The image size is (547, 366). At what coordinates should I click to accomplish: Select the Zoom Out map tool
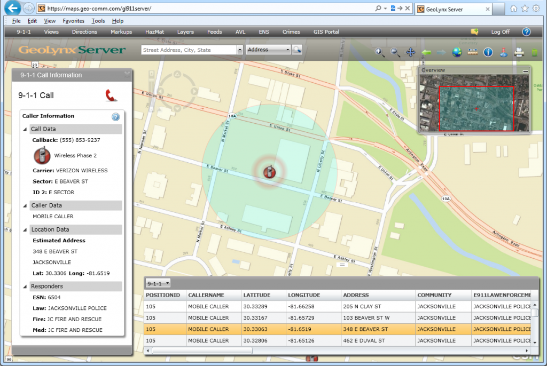(395, 52)
